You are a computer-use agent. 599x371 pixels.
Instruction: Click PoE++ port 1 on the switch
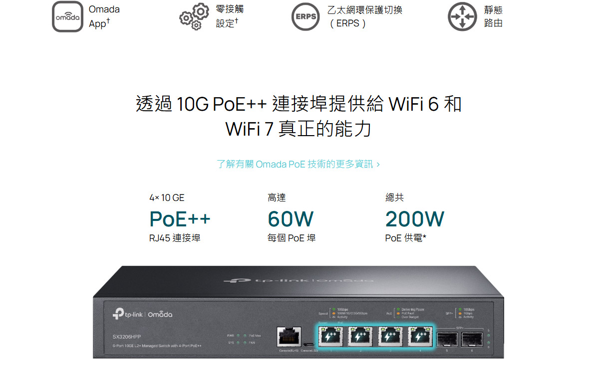(x=330, y=337)
